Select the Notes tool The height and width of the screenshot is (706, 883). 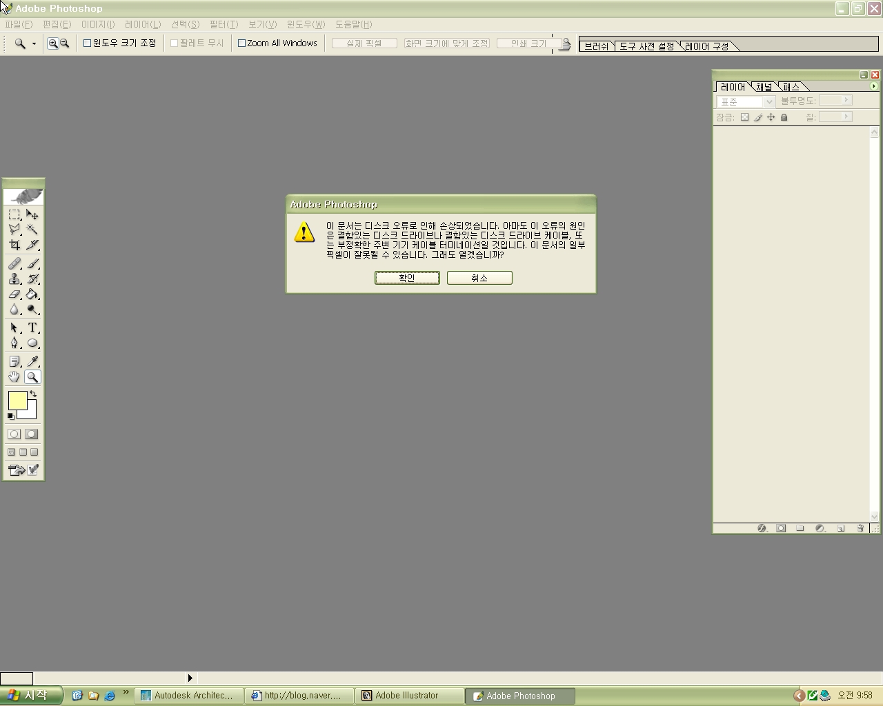14,362
